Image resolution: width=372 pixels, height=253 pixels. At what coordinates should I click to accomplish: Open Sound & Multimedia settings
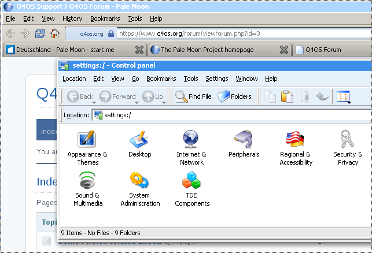88,189
